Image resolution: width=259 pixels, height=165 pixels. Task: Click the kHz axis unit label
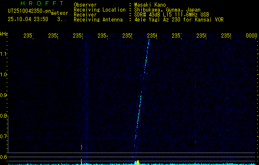click(x=4, y=33)
